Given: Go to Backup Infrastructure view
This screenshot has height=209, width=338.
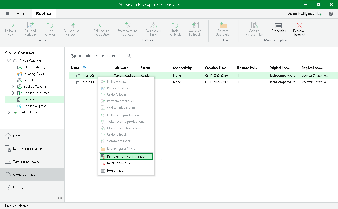Looking at the screenshot, I should (x=28, y=149).
